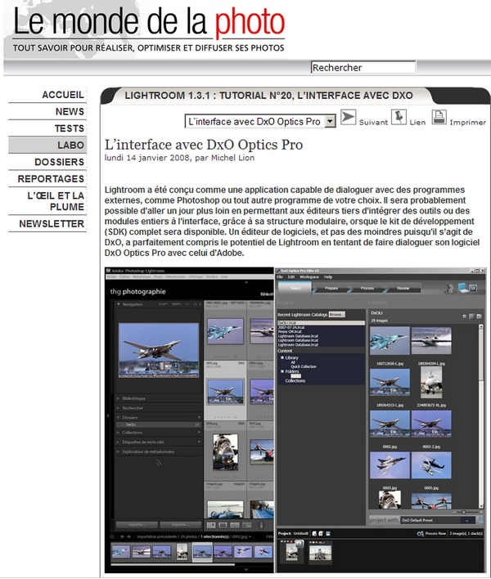Select the 0002.jpg thumbnail in Lightroom grid

pyautogui.click(x=225, y=392)
